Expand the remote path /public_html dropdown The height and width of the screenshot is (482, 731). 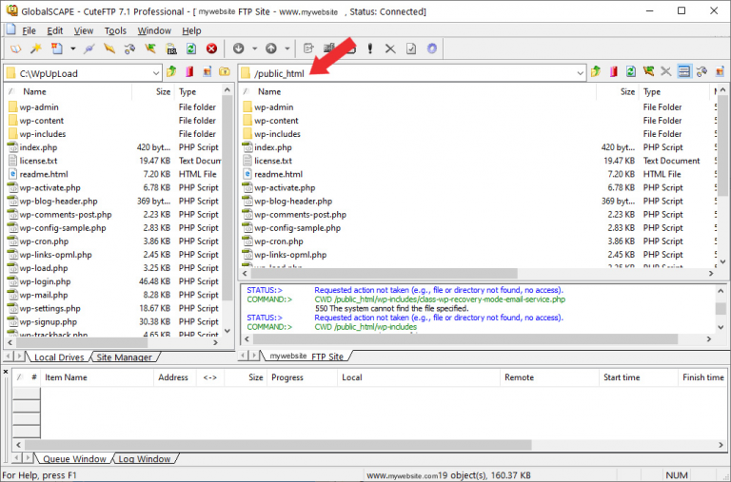(580, 73)
